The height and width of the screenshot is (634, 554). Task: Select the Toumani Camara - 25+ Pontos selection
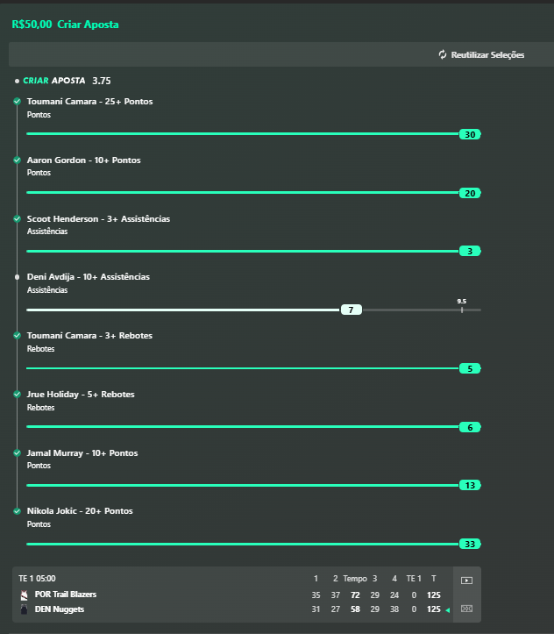click(x=89, y=102)
